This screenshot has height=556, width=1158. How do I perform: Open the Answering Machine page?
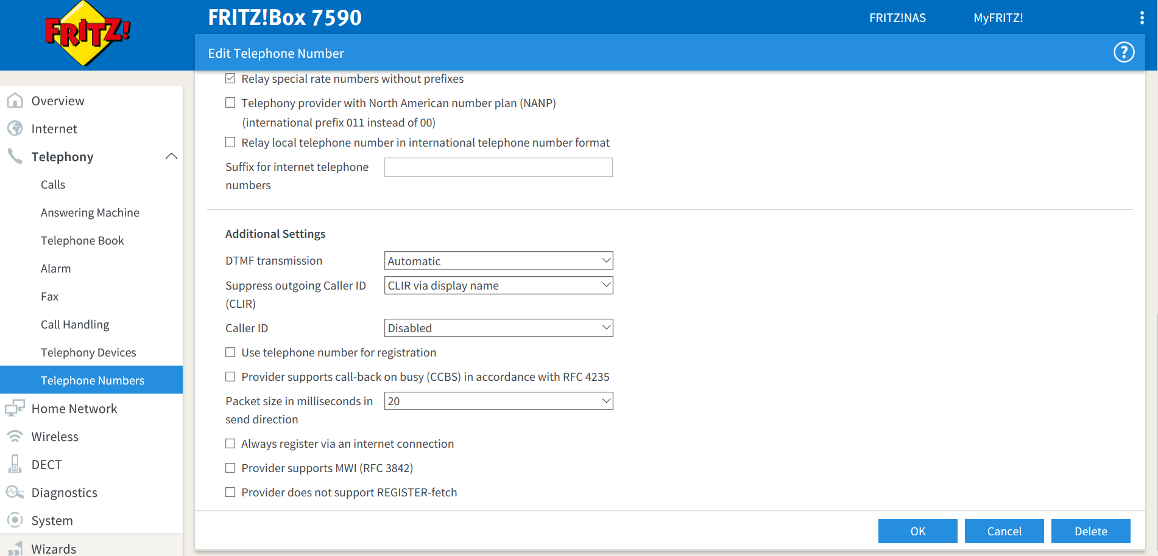[91, 213]
